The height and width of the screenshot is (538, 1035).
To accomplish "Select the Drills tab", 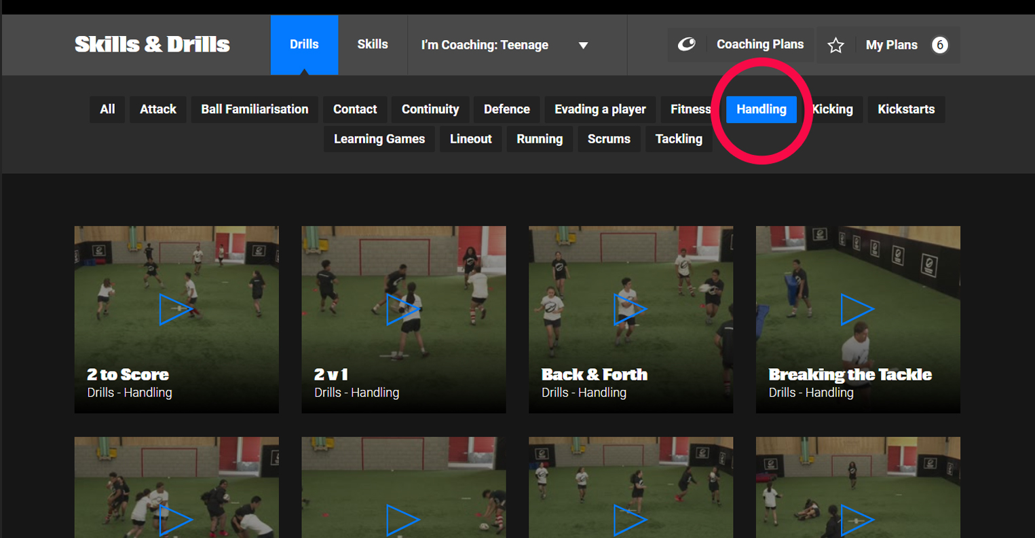I will 304,45.
